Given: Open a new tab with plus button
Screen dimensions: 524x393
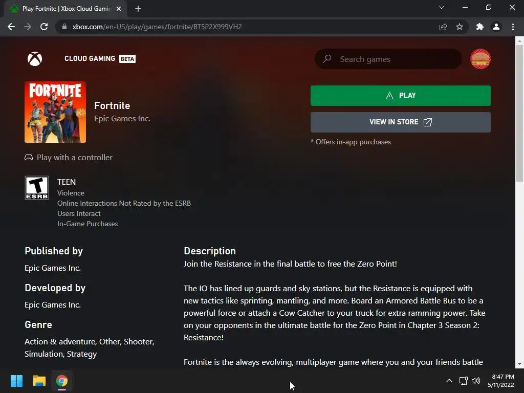Looking at the screenshot, I should [x=138, y=9].
